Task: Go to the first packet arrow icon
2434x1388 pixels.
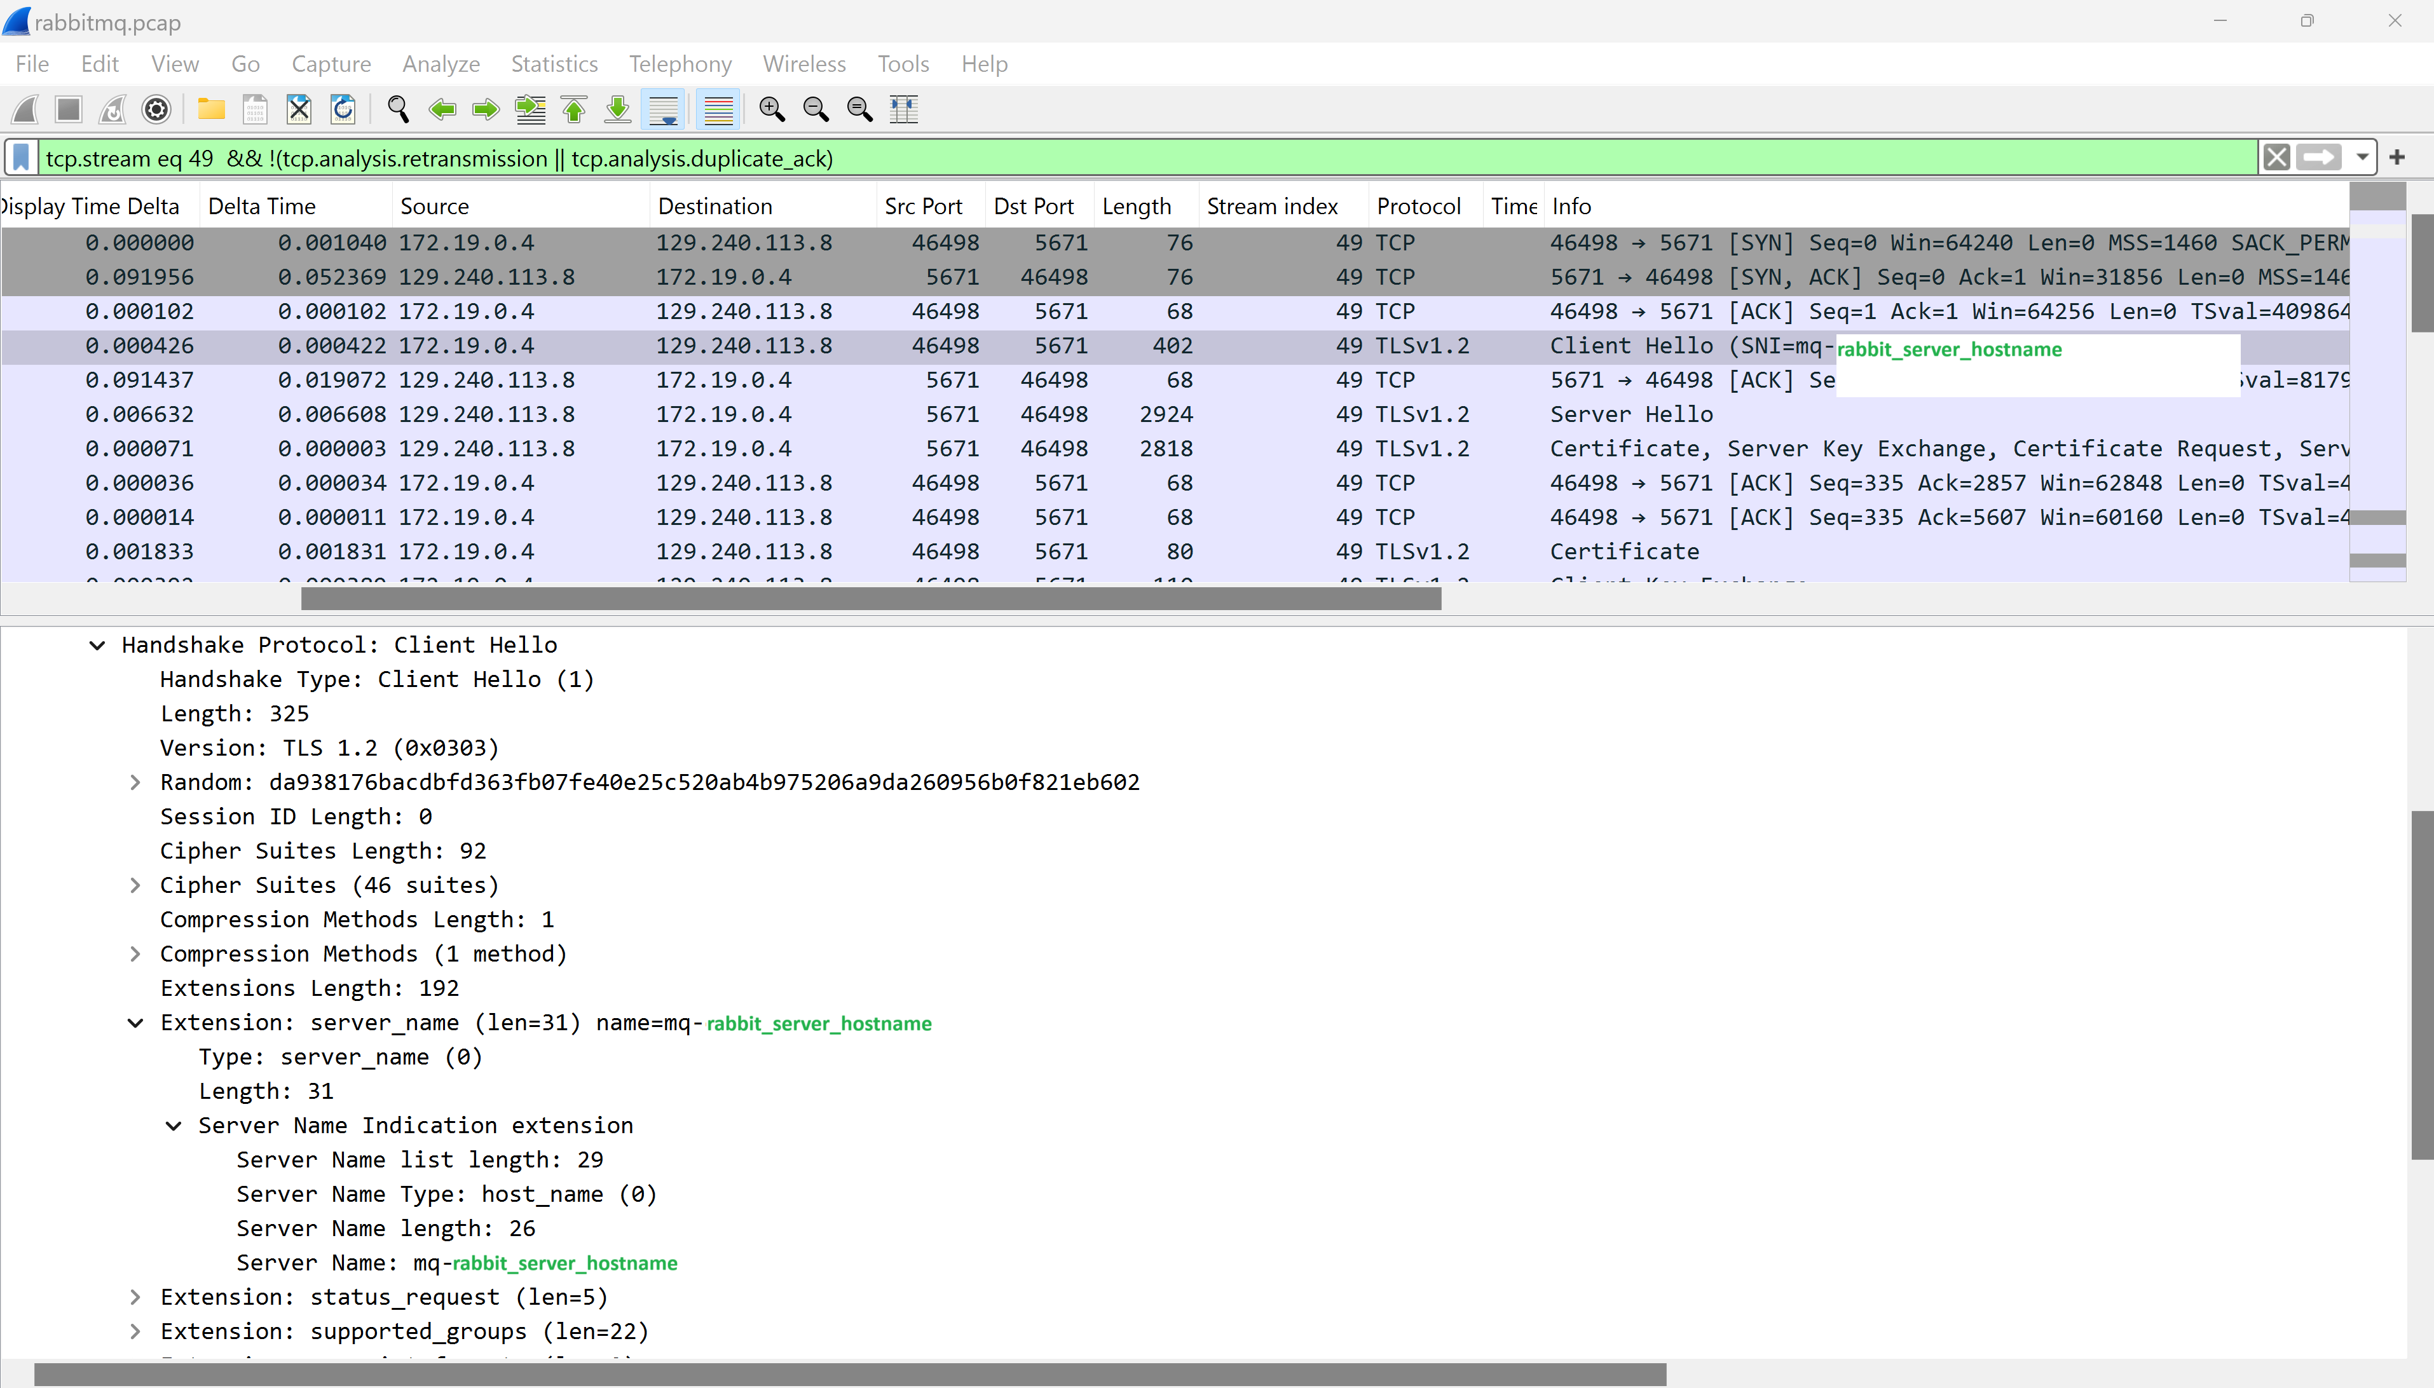Action: (574, 109)
